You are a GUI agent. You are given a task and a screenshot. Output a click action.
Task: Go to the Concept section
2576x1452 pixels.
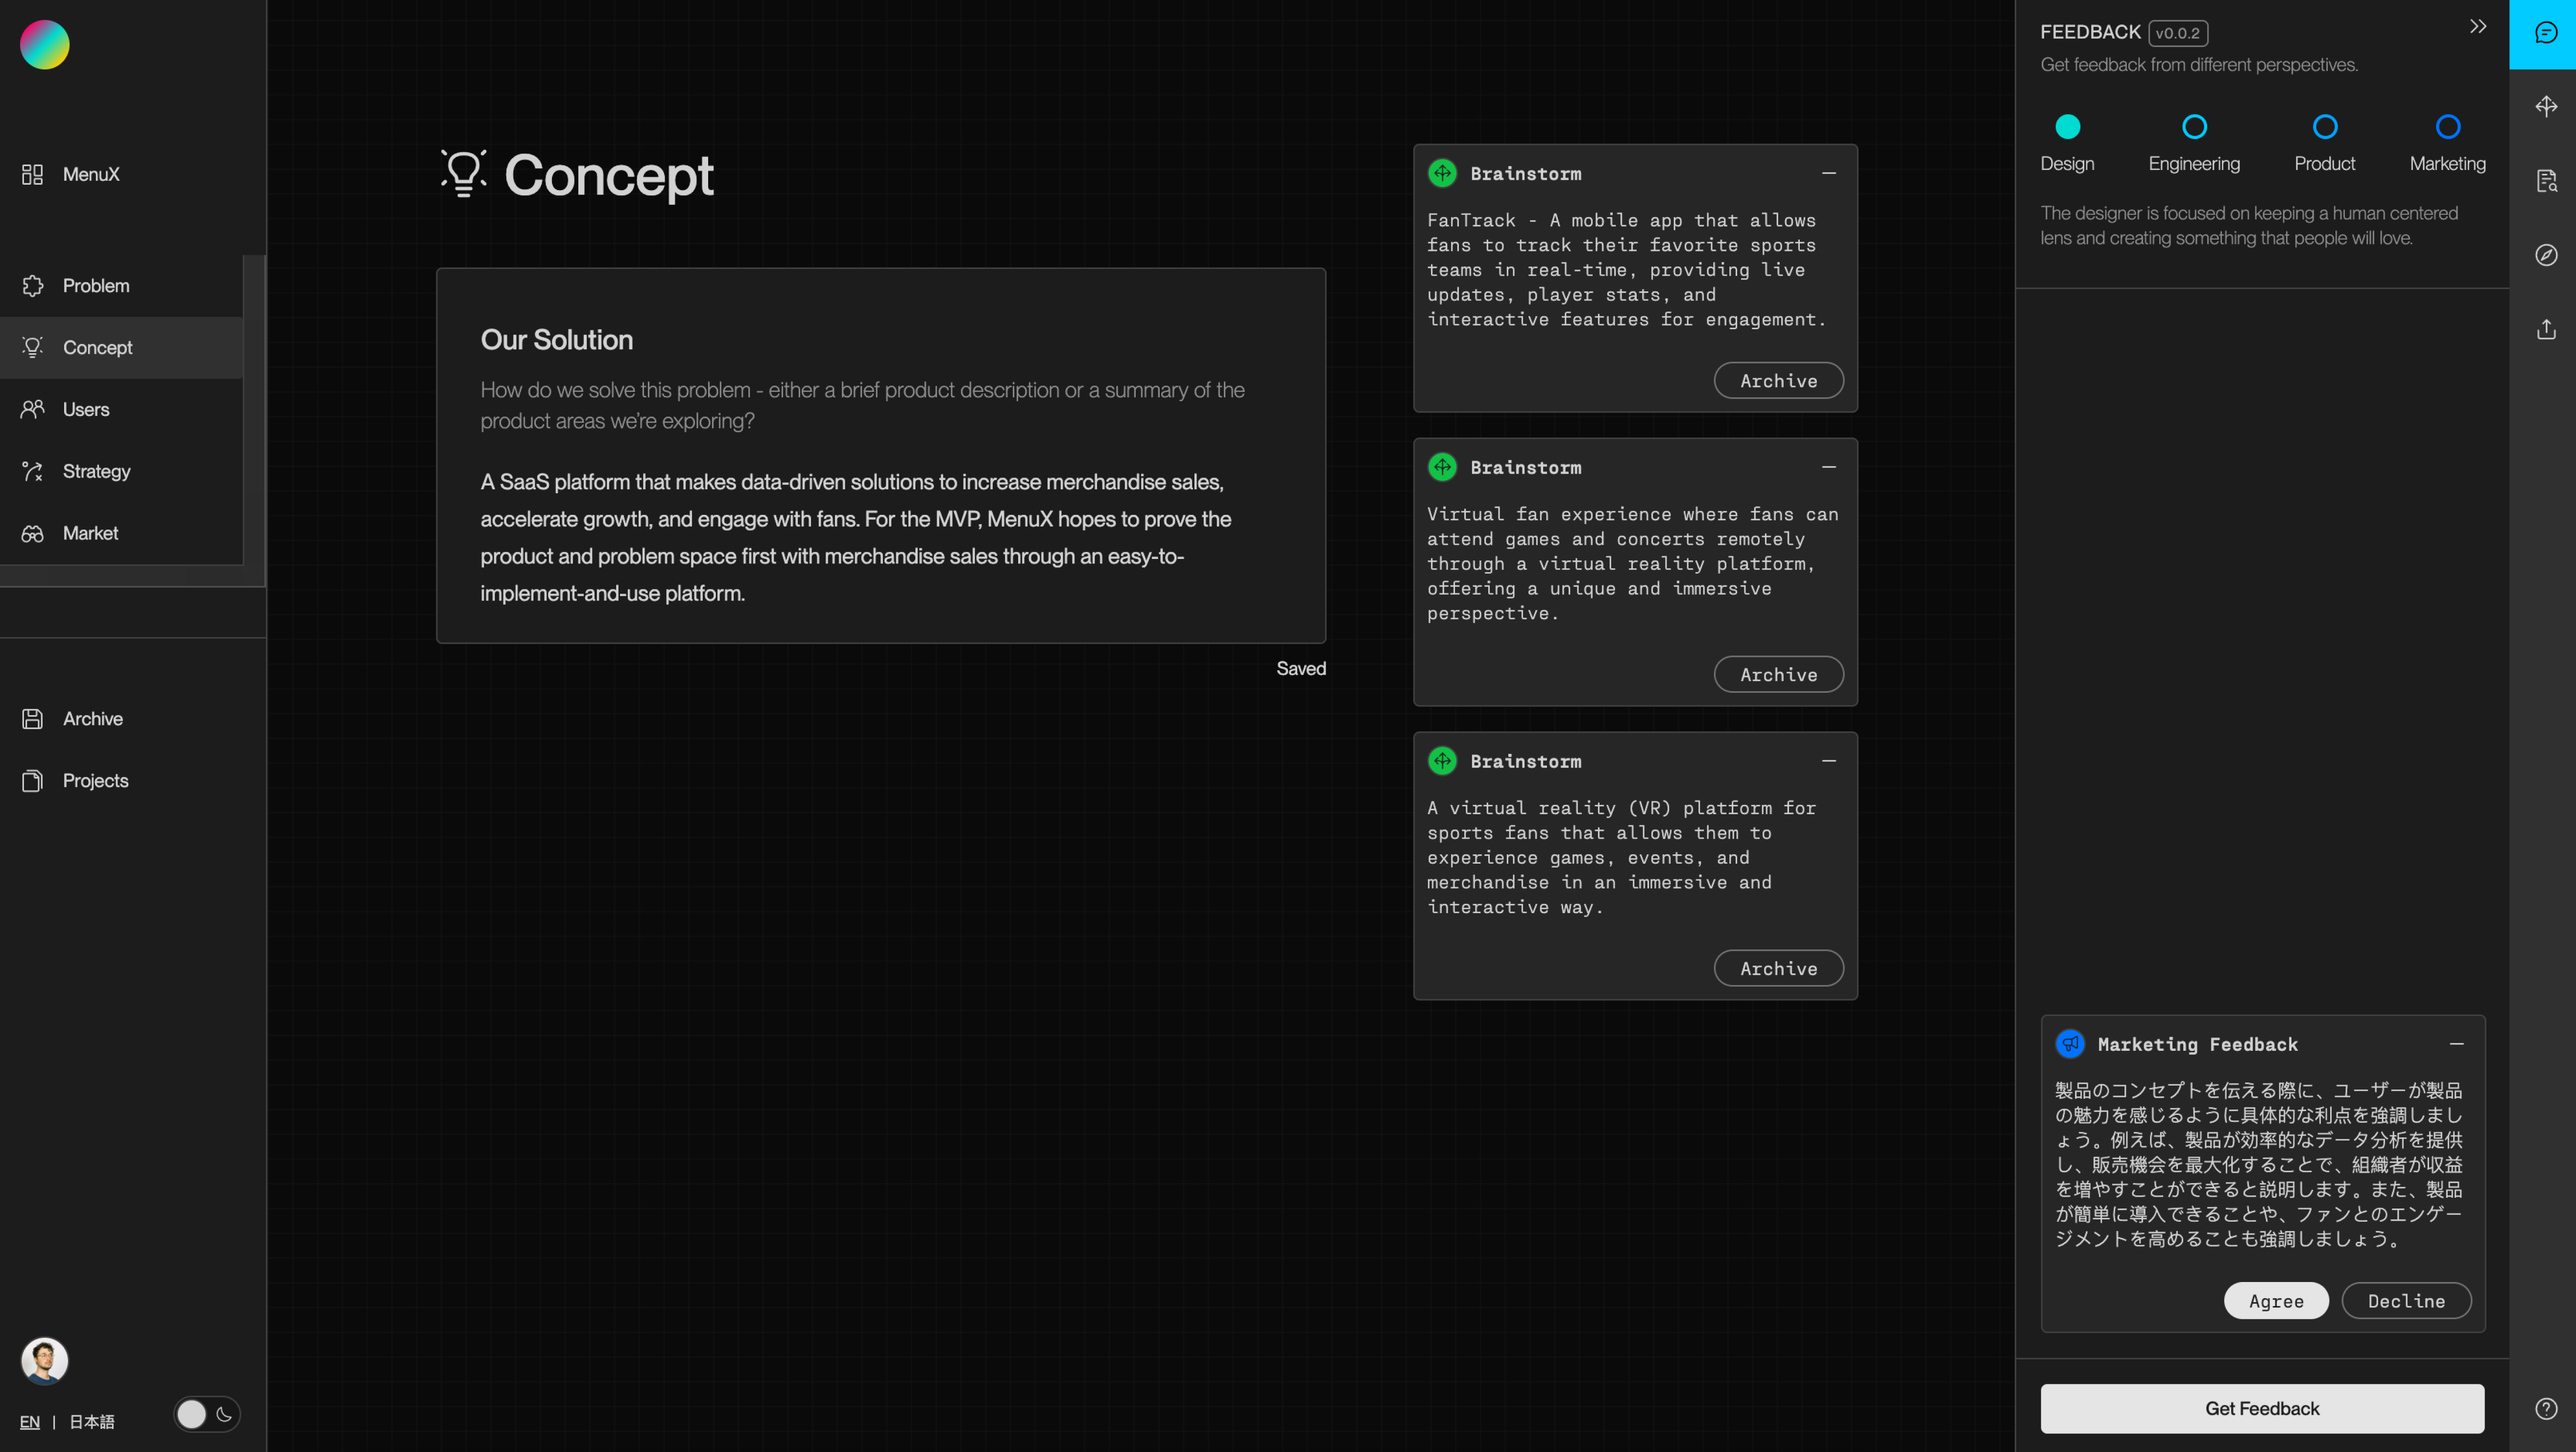[121, 347]
